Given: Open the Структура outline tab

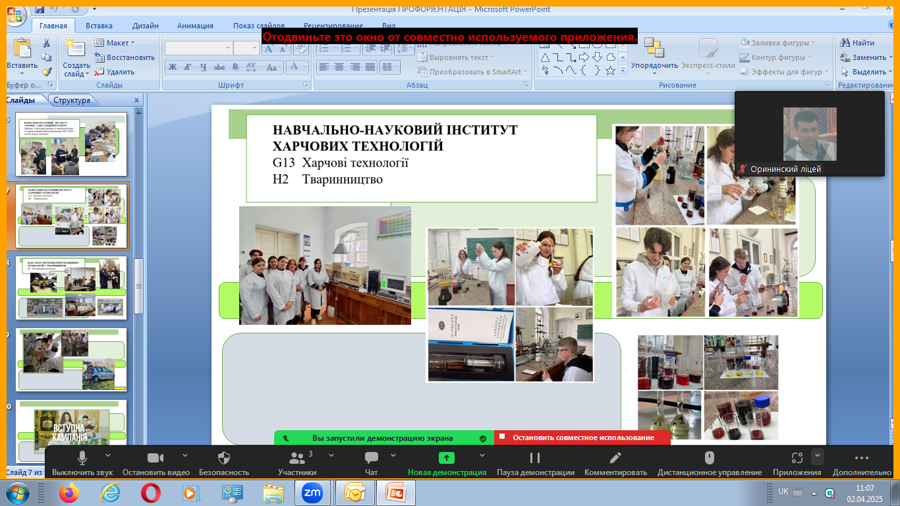Looking at the screenshot, I should [72, 100].
